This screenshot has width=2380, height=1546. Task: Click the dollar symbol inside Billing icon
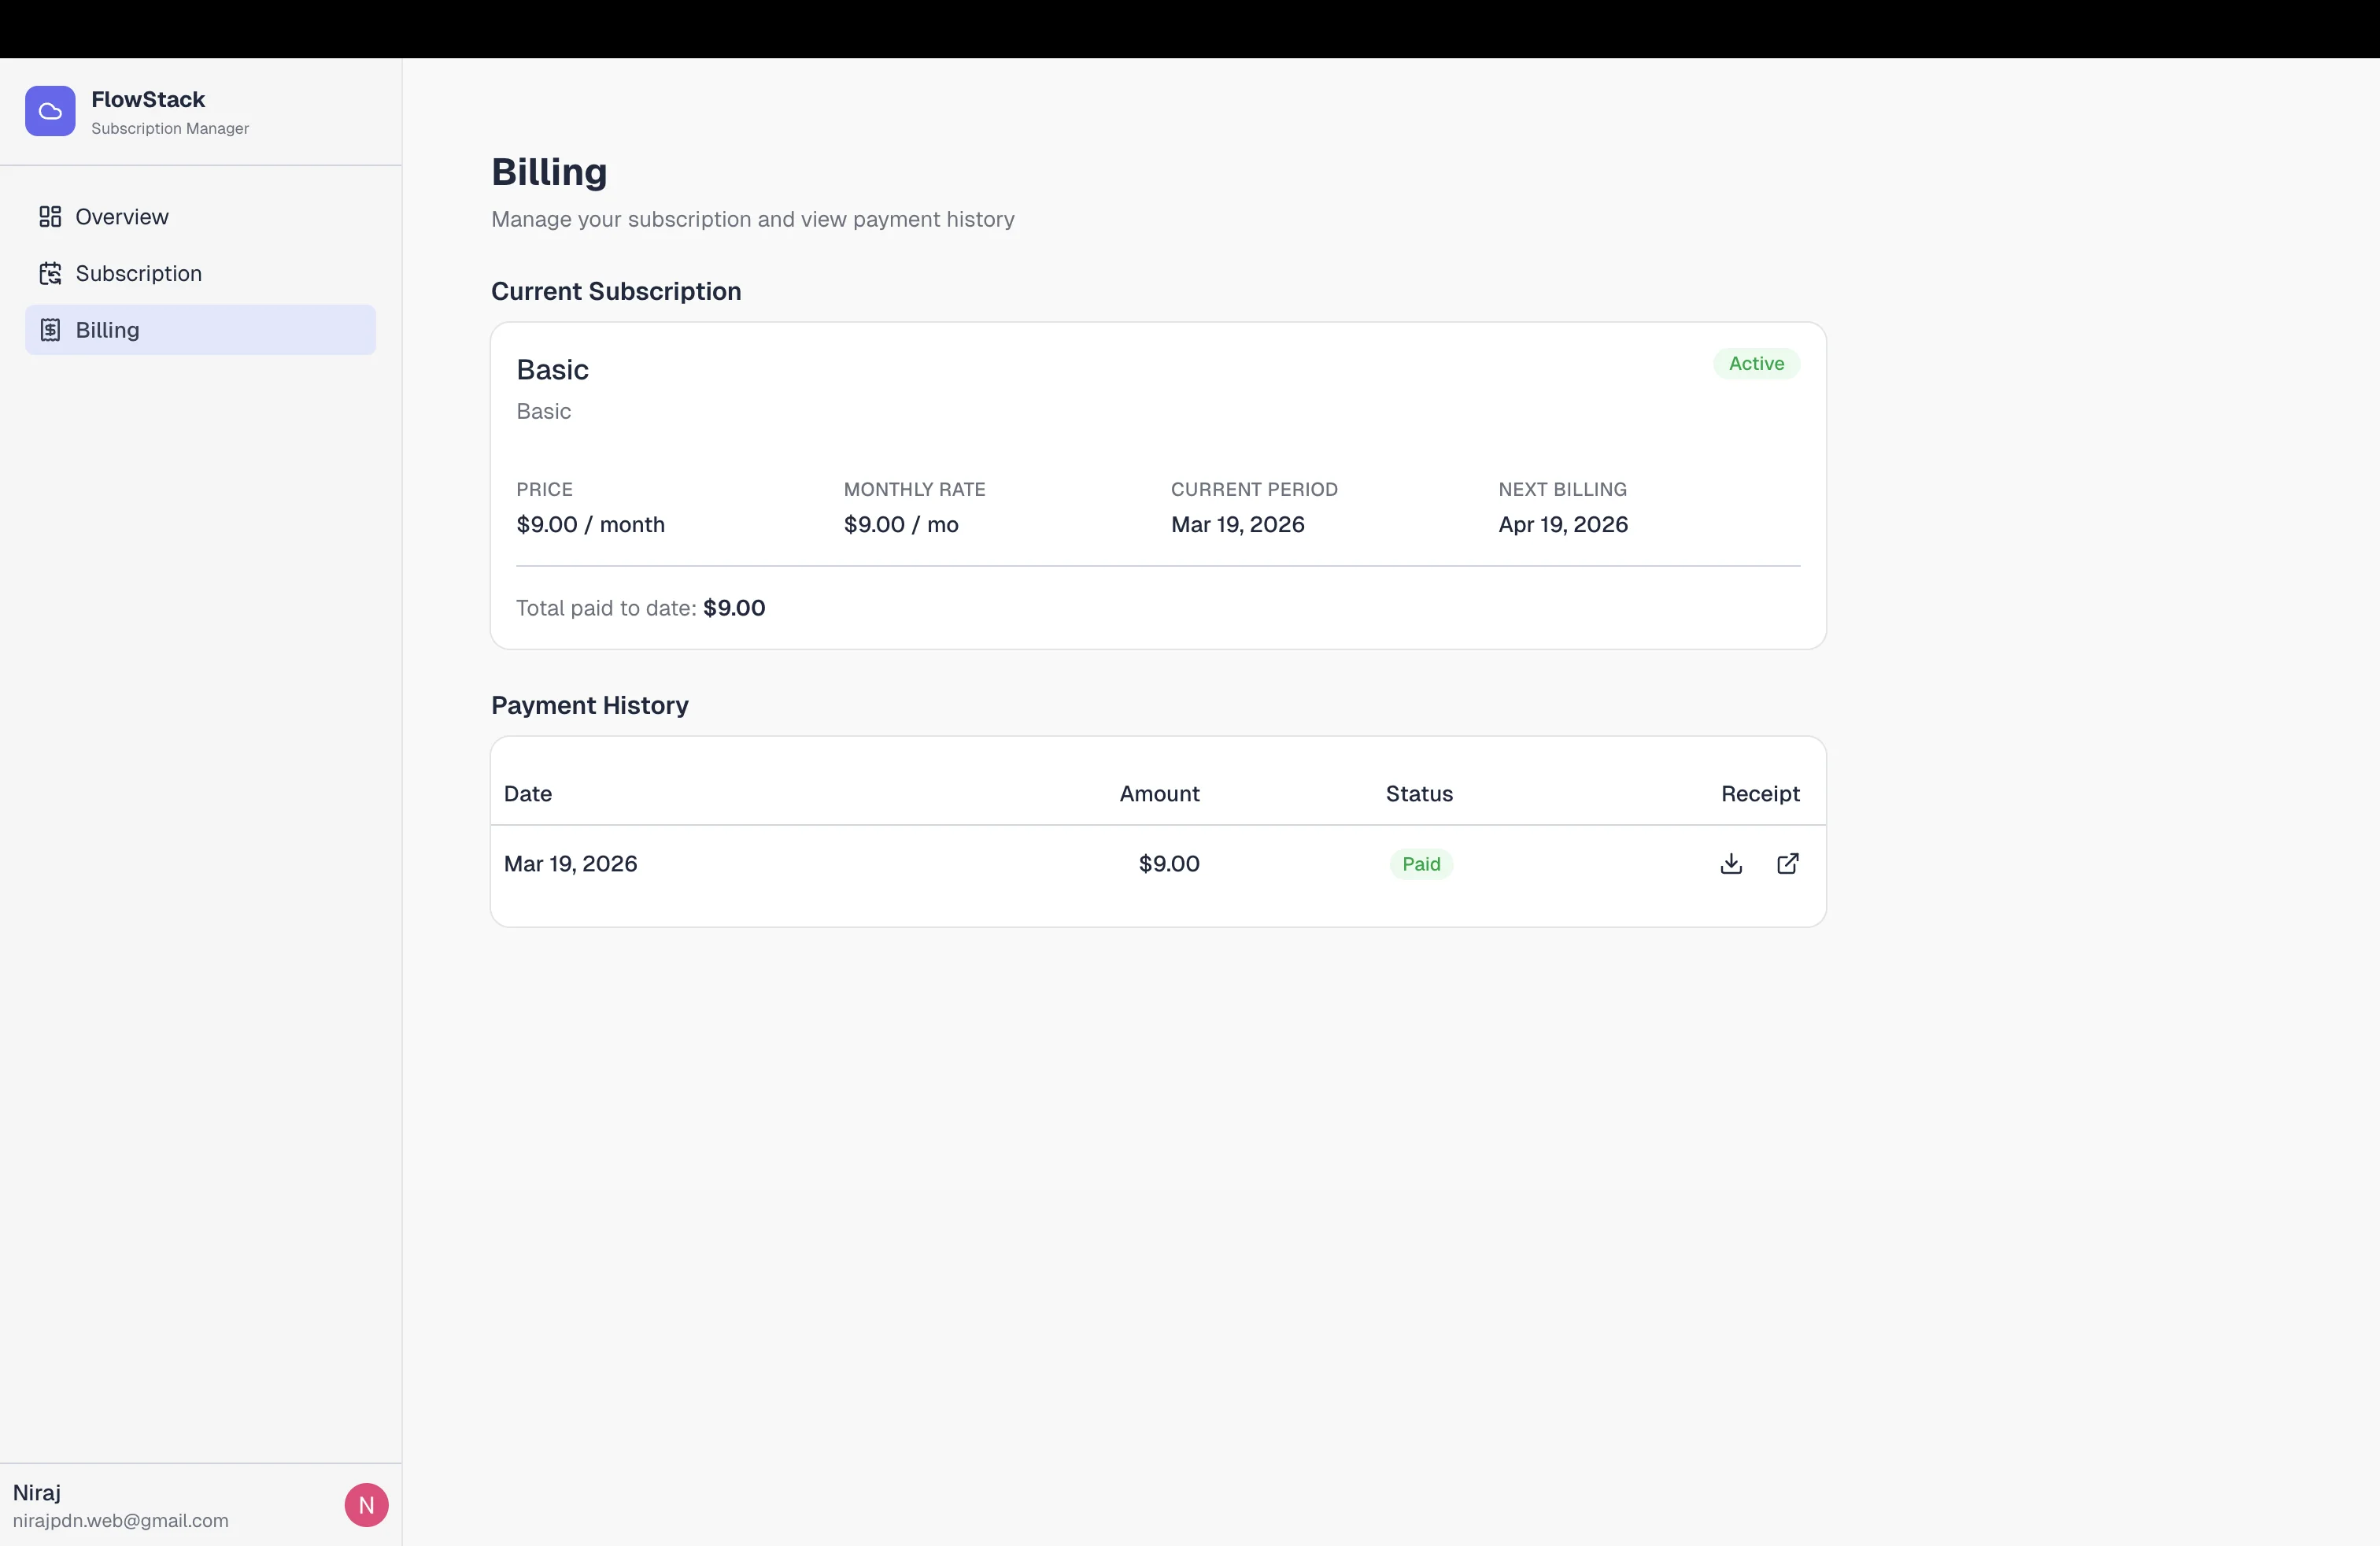(x=51, y=330)
